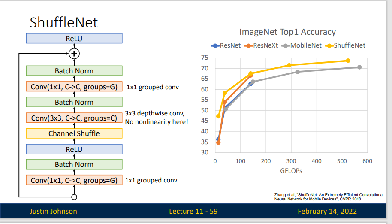The width and height of the screenshot is (392, 224).
Task: Click the "ImageNet Top1 Accuracy" chart title
Action: [287, 32]
